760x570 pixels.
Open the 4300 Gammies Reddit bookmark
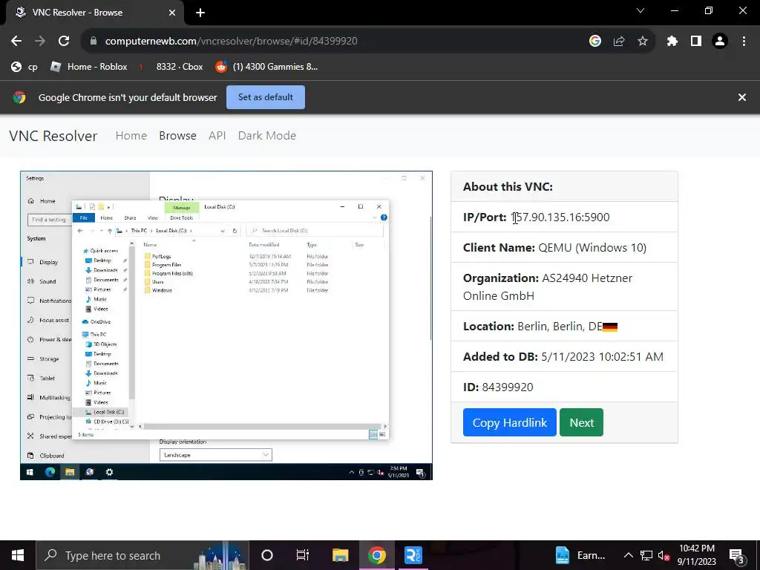266,67
